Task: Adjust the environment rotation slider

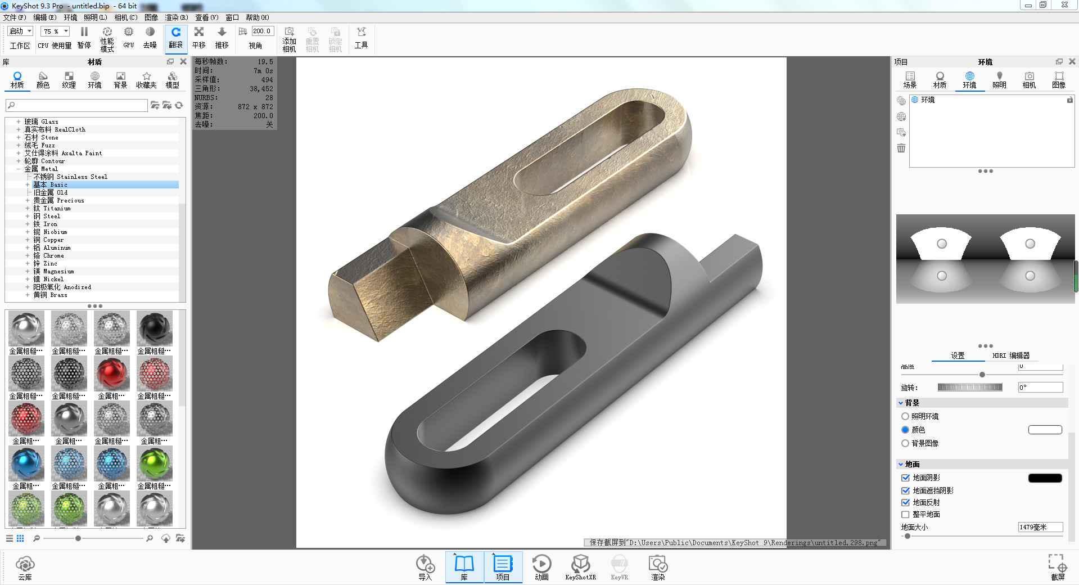Action: [970, 387]
